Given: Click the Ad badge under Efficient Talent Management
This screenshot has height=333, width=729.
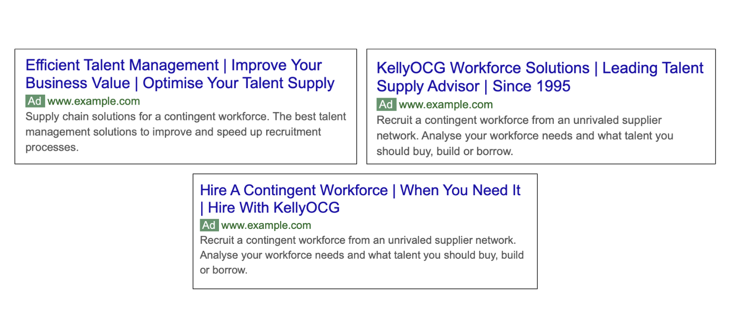Looking at the screenshot, I should (x=35, y=101).
